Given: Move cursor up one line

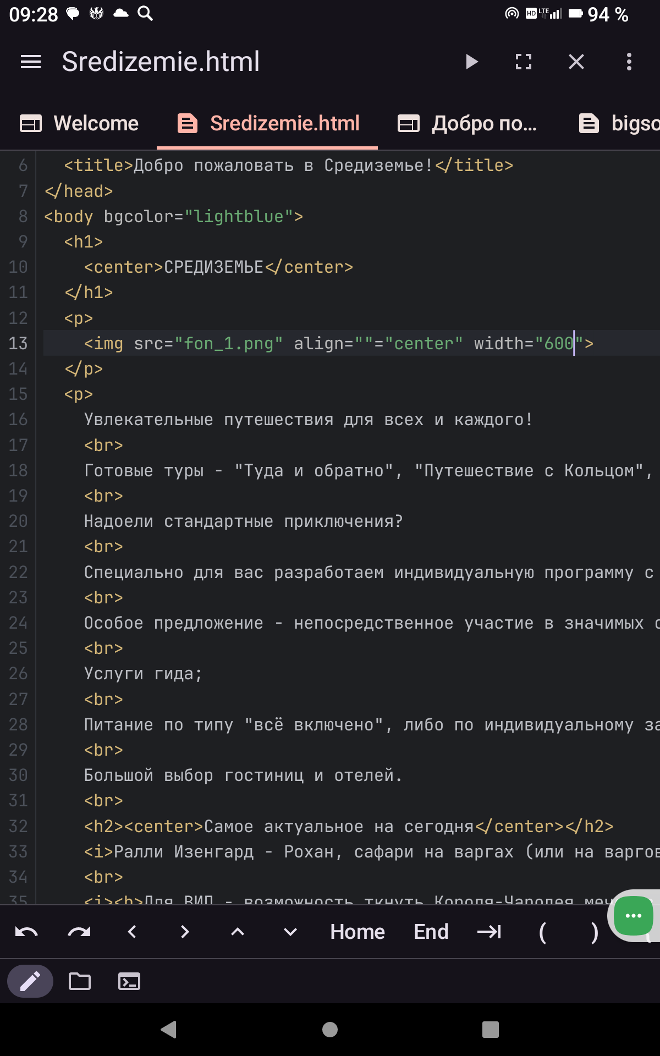Looking at the screenshot, I should [238, 932].
